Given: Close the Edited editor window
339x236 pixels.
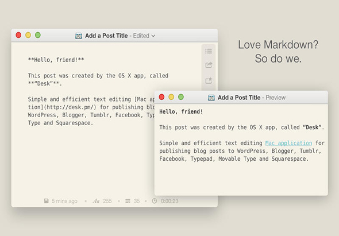Looking at the screenshot, I should 18,35.
